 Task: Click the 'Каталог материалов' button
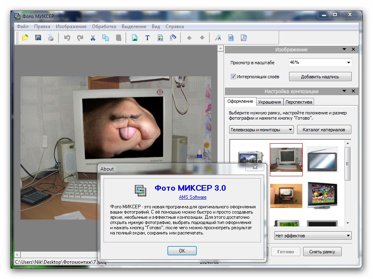(x=324, y=130)
